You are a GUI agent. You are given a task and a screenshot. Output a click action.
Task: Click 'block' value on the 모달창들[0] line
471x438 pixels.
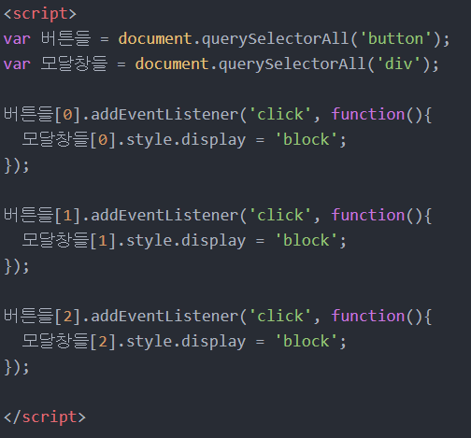(x=307, y=139)
